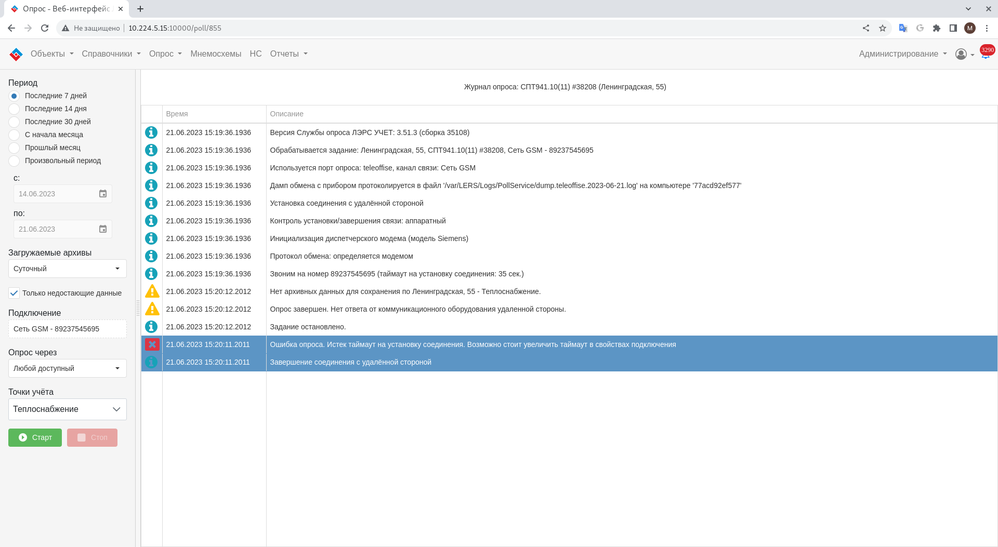Open the 'Теплоснабжение' metering points dropdown
998x547 pixels.
point(67,409)
